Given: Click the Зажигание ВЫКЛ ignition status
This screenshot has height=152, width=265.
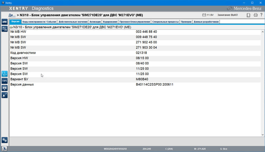Looking at the screenshot, I should pos(228,15).
